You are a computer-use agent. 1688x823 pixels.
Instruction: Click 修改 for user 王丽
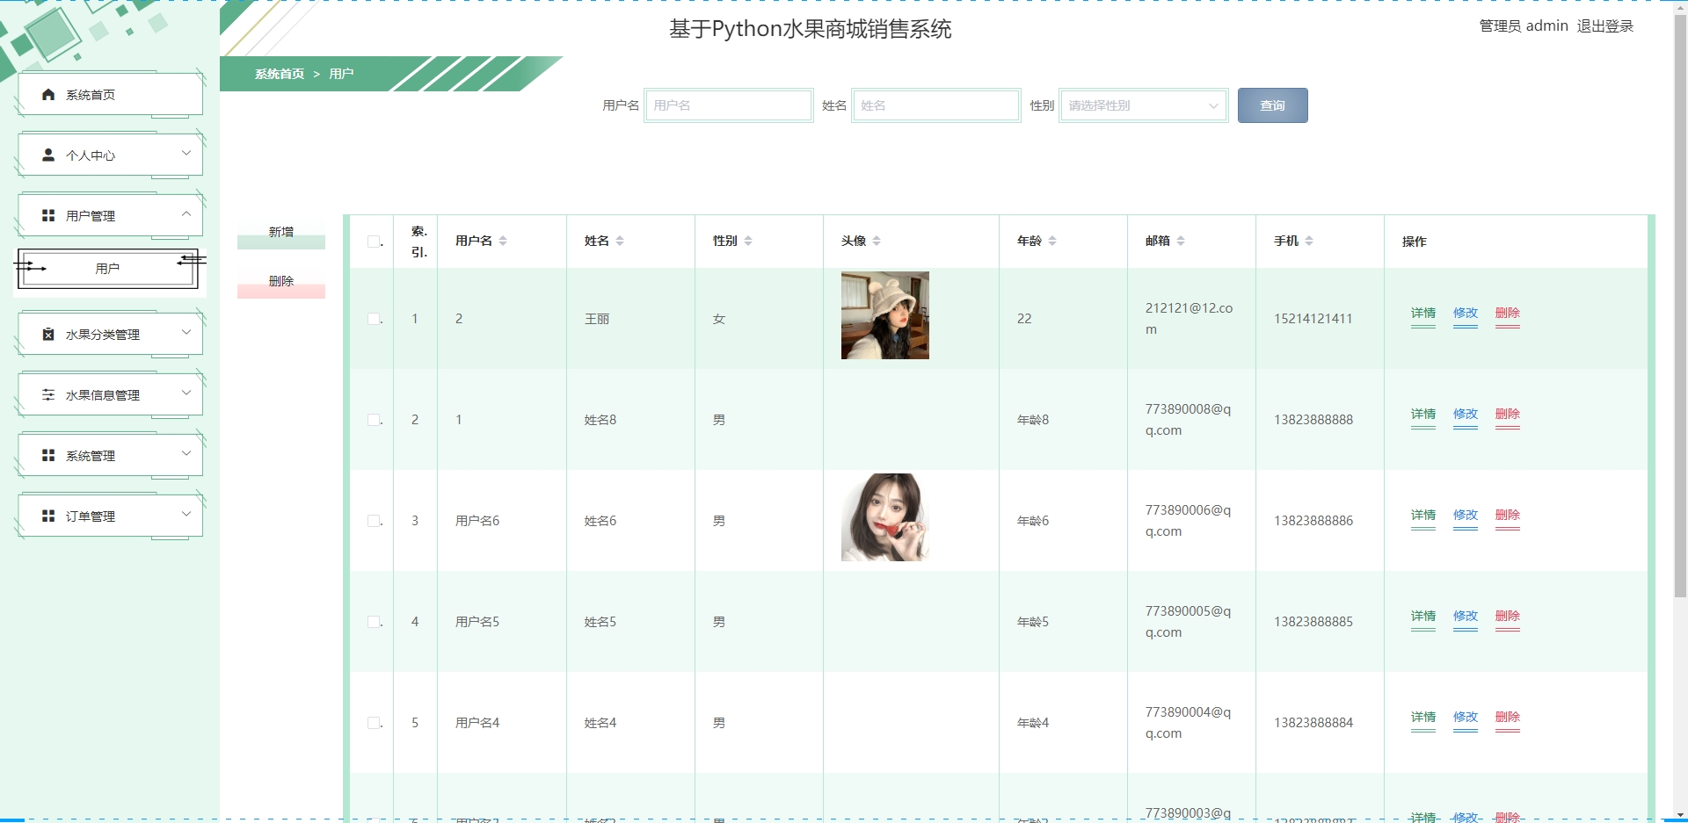pos(1465,314)
